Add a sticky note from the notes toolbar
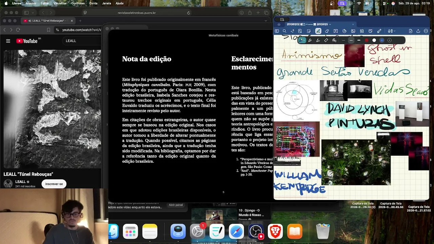Screen dimensions: 434x244 point(371,31)
